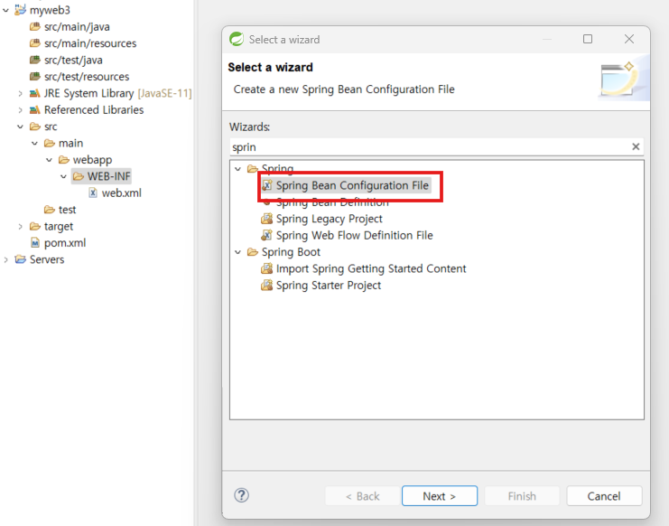Collapse the webapp folder node
The image size is (669, 526).
[x=49, y=160]
